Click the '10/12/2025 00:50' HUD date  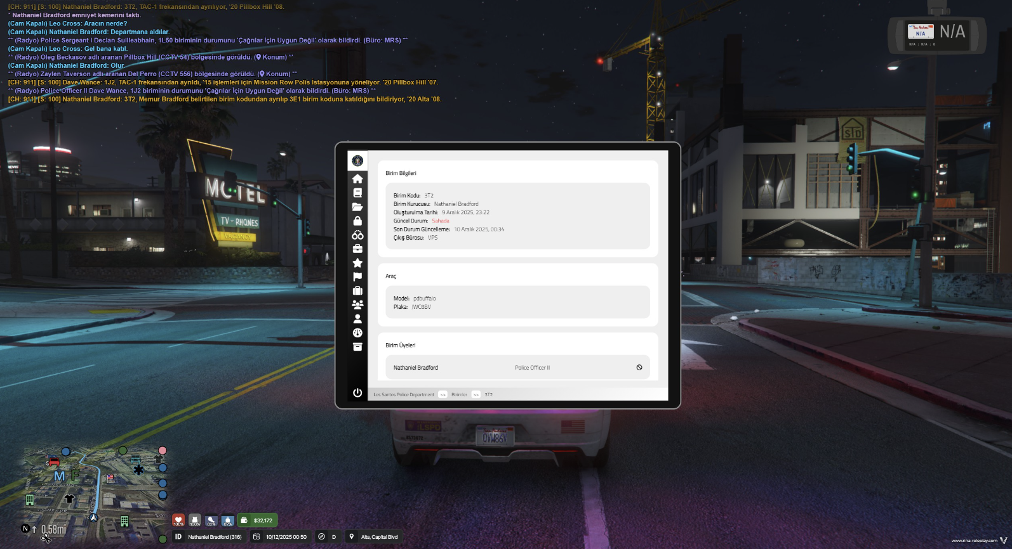pos(286,537)
